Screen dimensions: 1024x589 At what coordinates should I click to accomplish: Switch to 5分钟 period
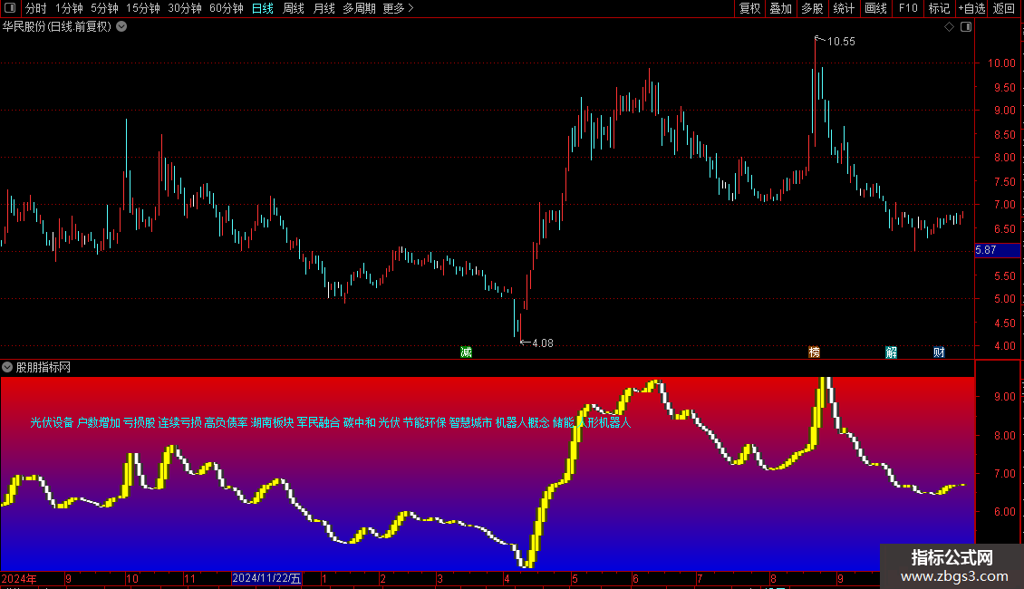coord(104,8)
